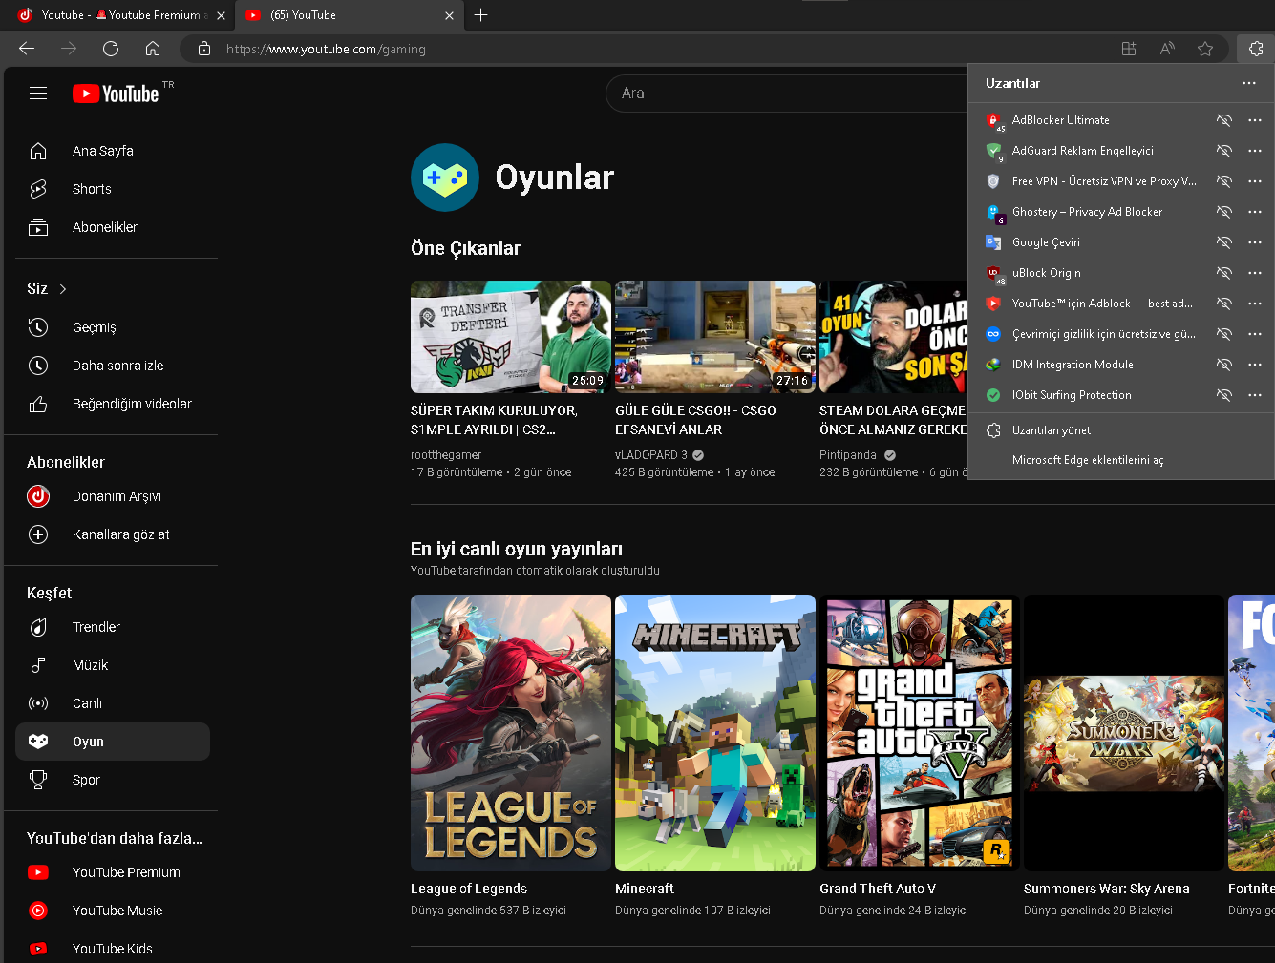The height and width of the screenshot is (963, 1275).
Task: Open more options for uBlock Origin
Action: [x=1255, y=273]
